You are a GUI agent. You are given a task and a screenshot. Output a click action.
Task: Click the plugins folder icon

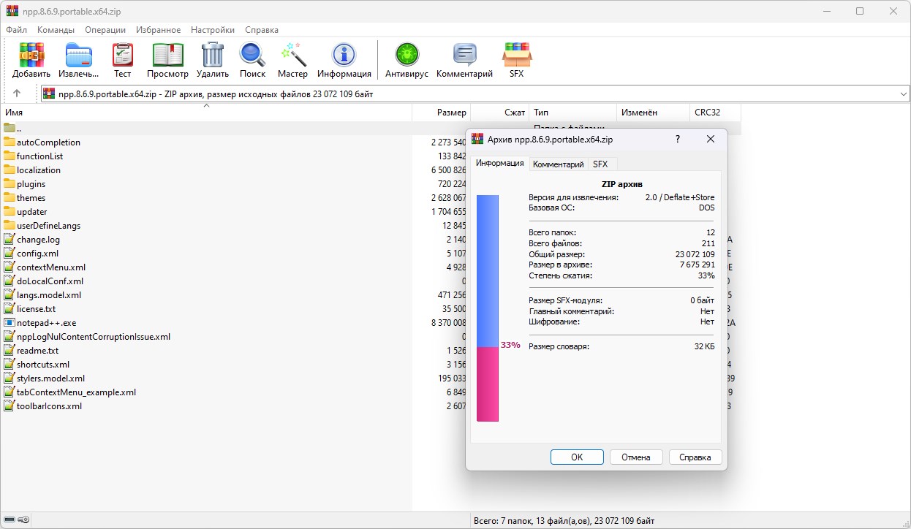10,184
